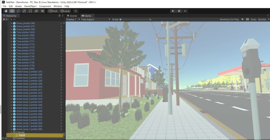Open prefab arrow for Tree prefab (169)
The height and width of the screenshot is (140, 270).
pyautogui.click(x=61, y=35)
